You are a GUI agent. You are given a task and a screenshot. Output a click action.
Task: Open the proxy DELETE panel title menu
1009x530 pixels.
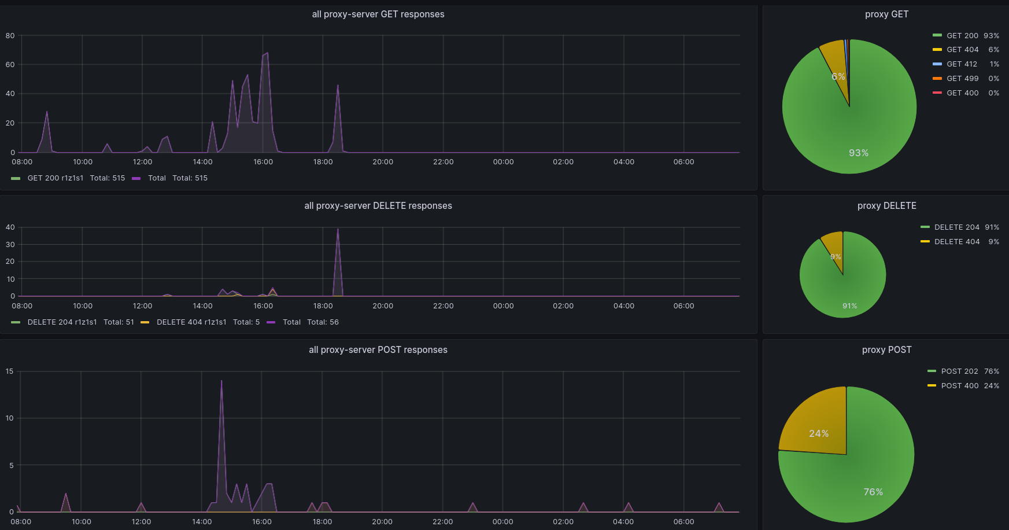tap(886, 206)
